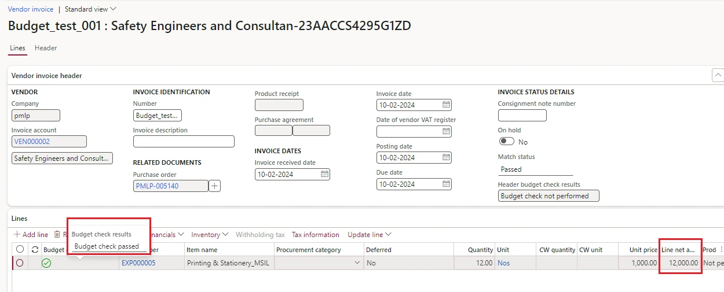This screenshot has height=292, width=724.
Task: Expand the Financials menu in lines toolbar
Action: 167,235
